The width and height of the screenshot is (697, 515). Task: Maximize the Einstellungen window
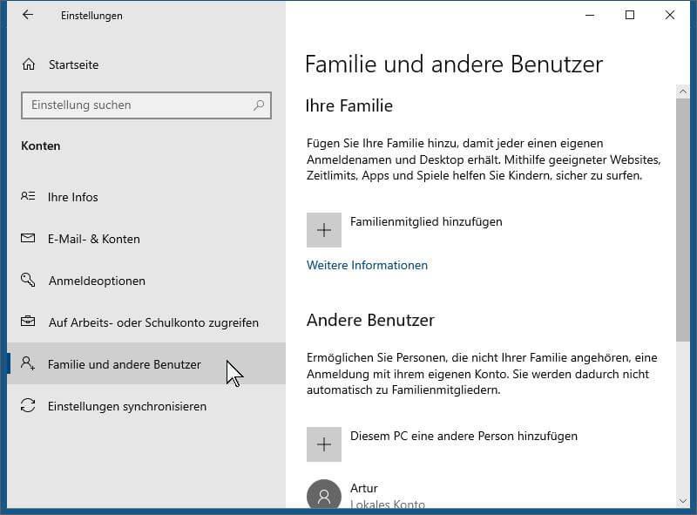click(x=630, y=15)
